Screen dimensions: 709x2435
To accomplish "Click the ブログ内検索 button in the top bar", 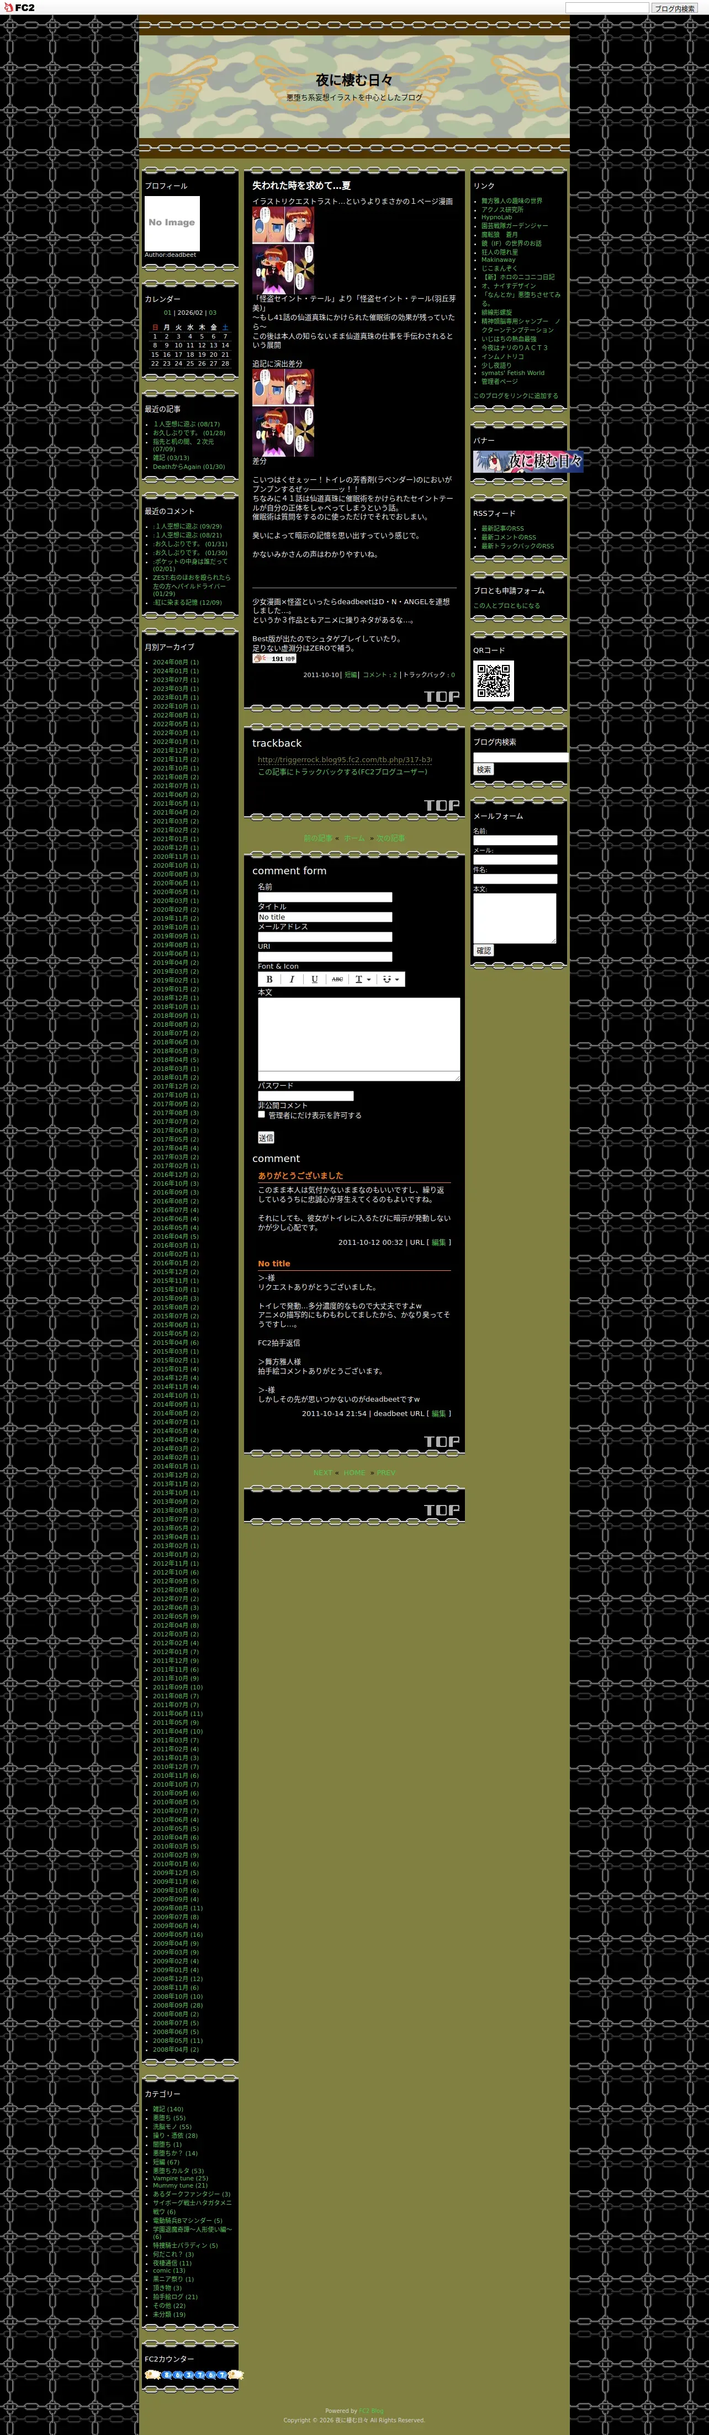I will [675, 8].
